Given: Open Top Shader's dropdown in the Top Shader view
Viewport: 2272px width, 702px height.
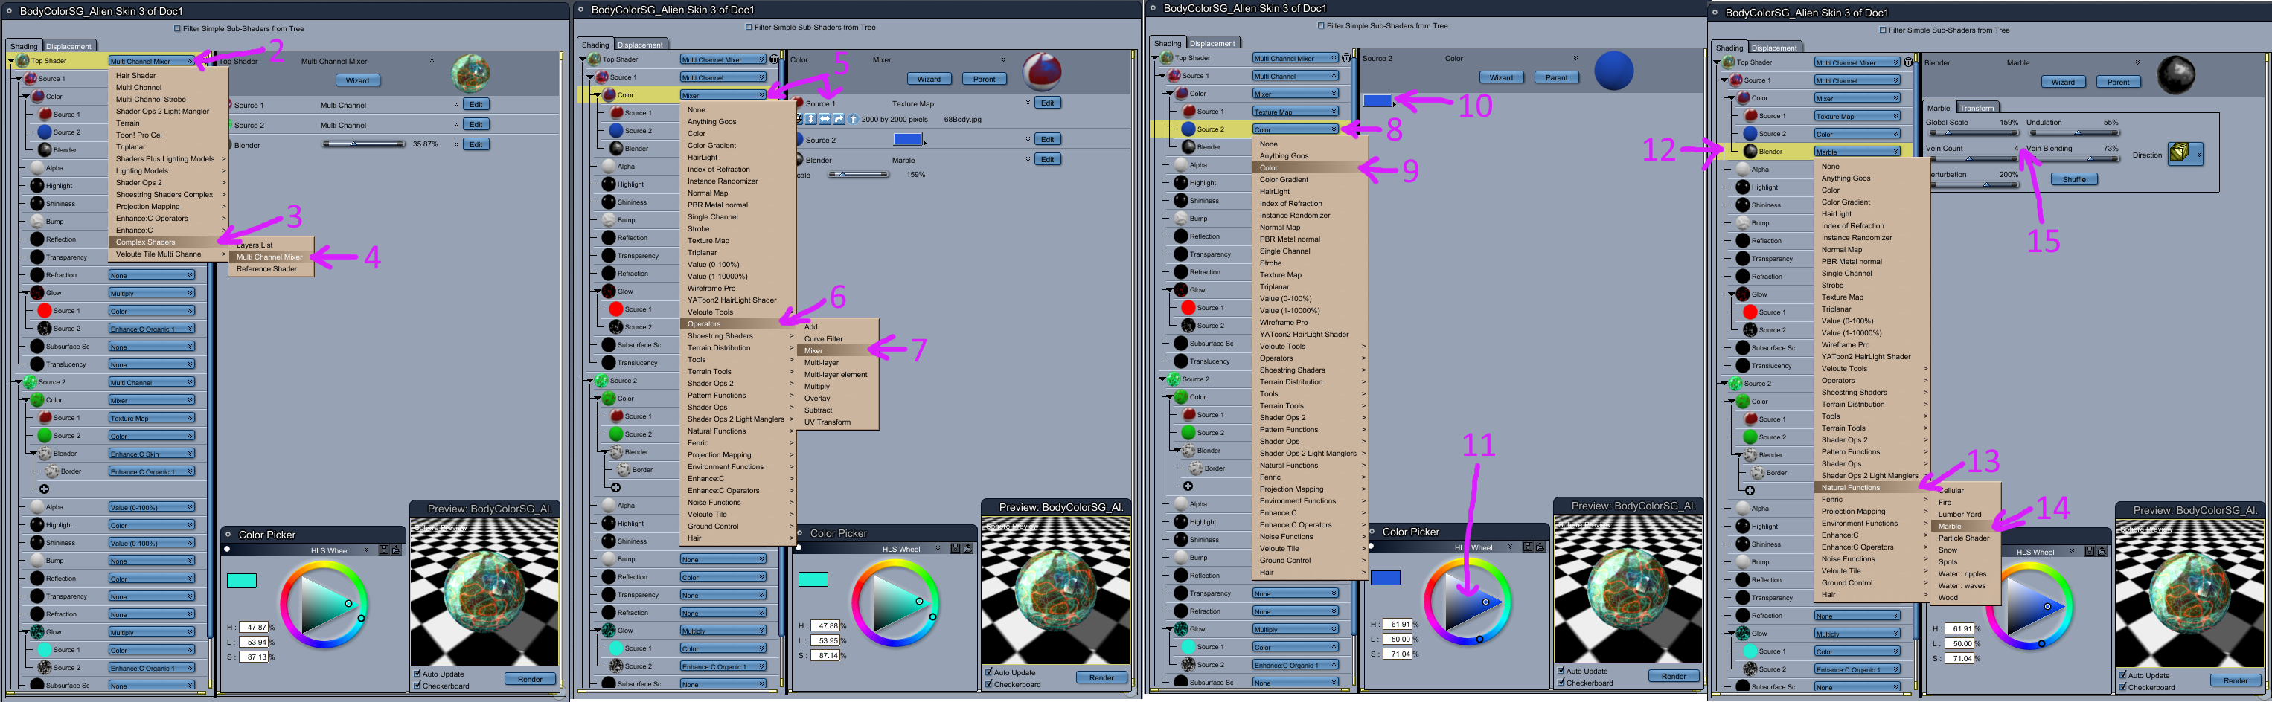Looking at the screenshot, I should [152, 61].
